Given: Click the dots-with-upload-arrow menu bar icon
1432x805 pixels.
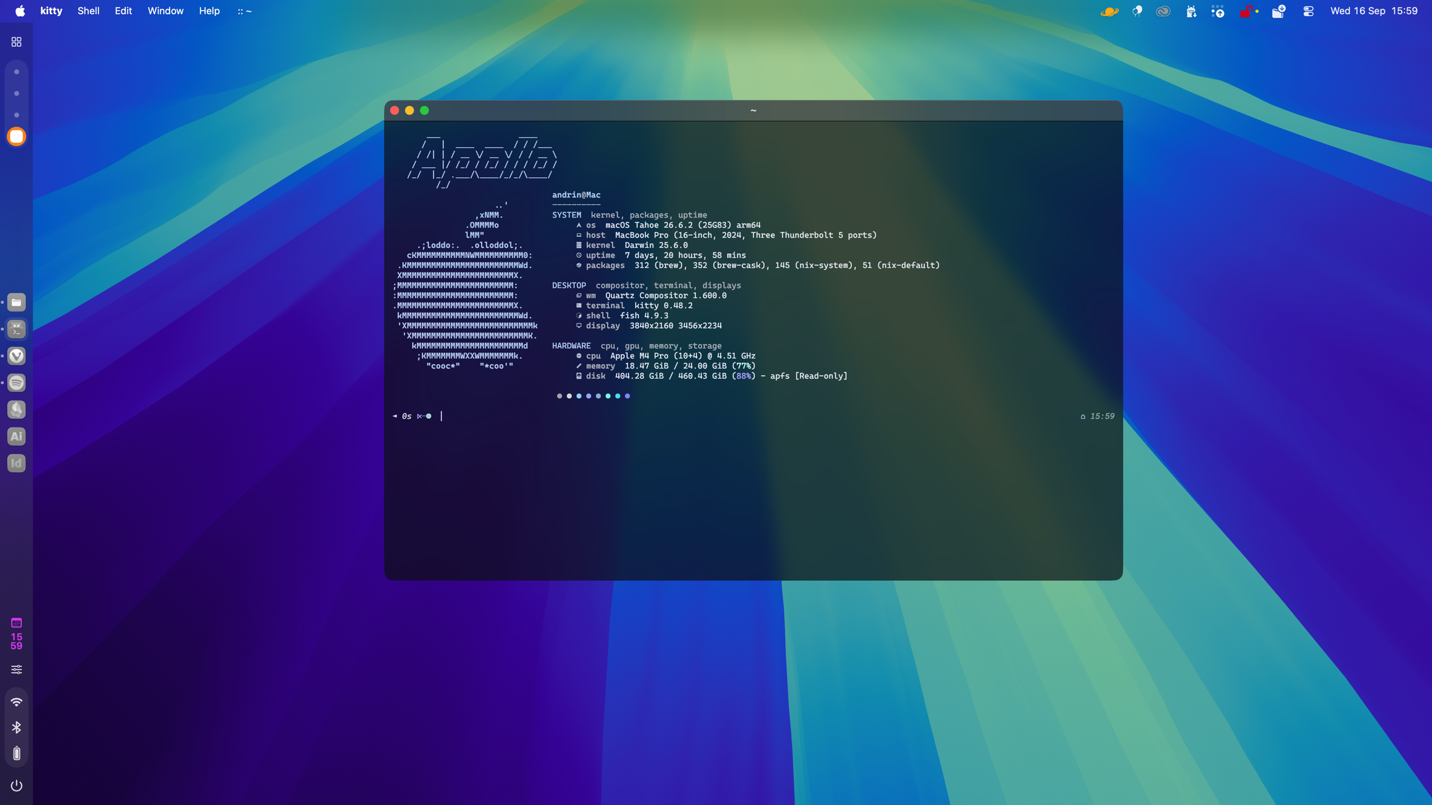Looking at the screenshot, I should pos(1218,11).
